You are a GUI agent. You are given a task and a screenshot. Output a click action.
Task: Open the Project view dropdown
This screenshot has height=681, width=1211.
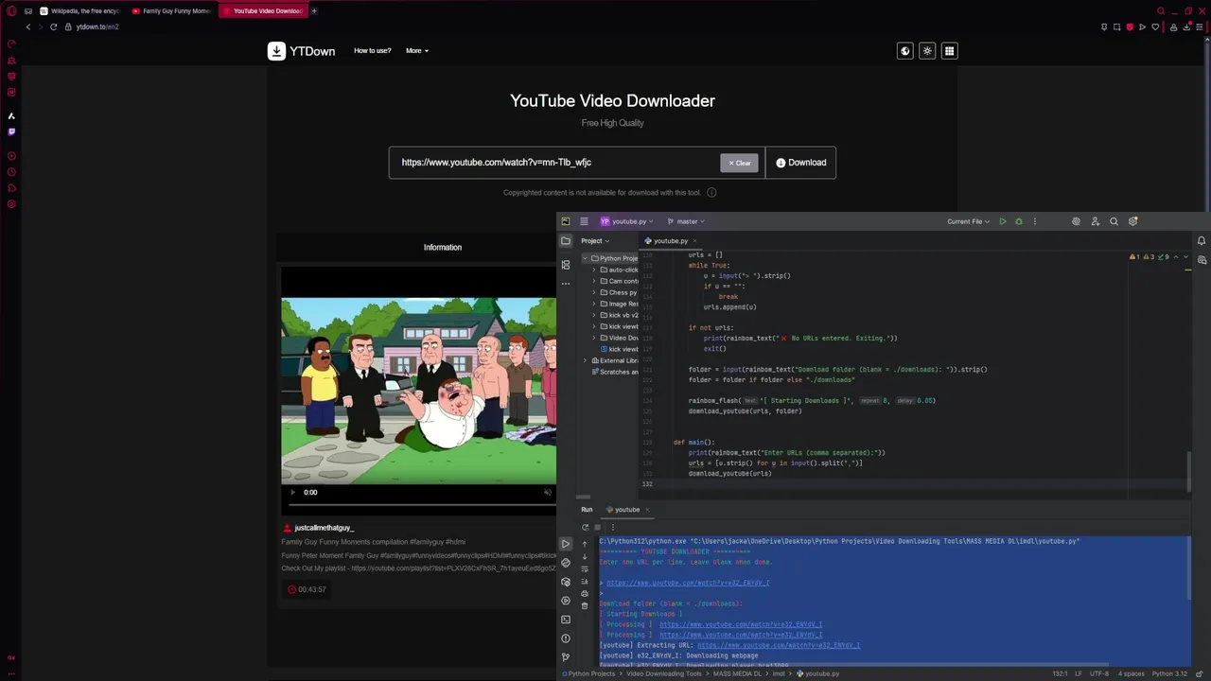[595, 241]
